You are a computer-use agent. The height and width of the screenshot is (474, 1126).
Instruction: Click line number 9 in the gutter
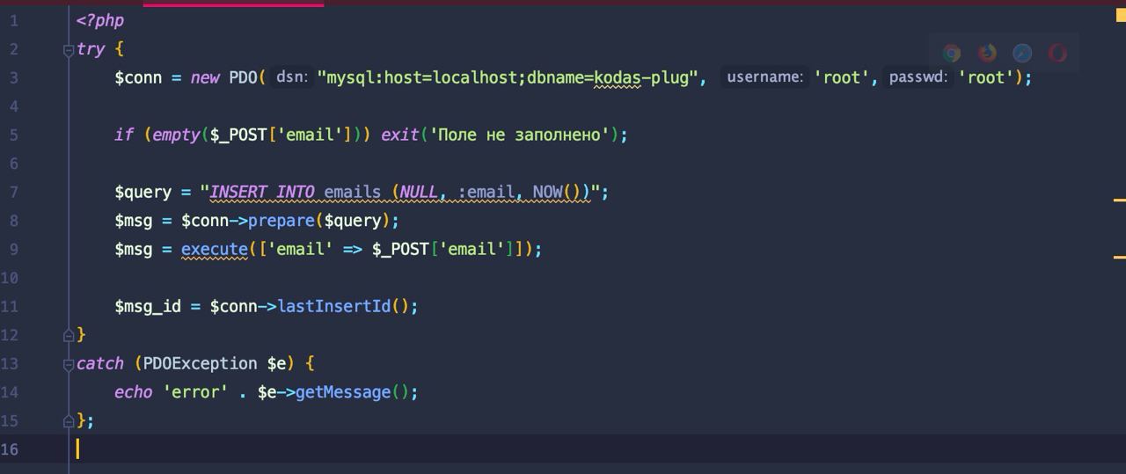click(13, 249)
